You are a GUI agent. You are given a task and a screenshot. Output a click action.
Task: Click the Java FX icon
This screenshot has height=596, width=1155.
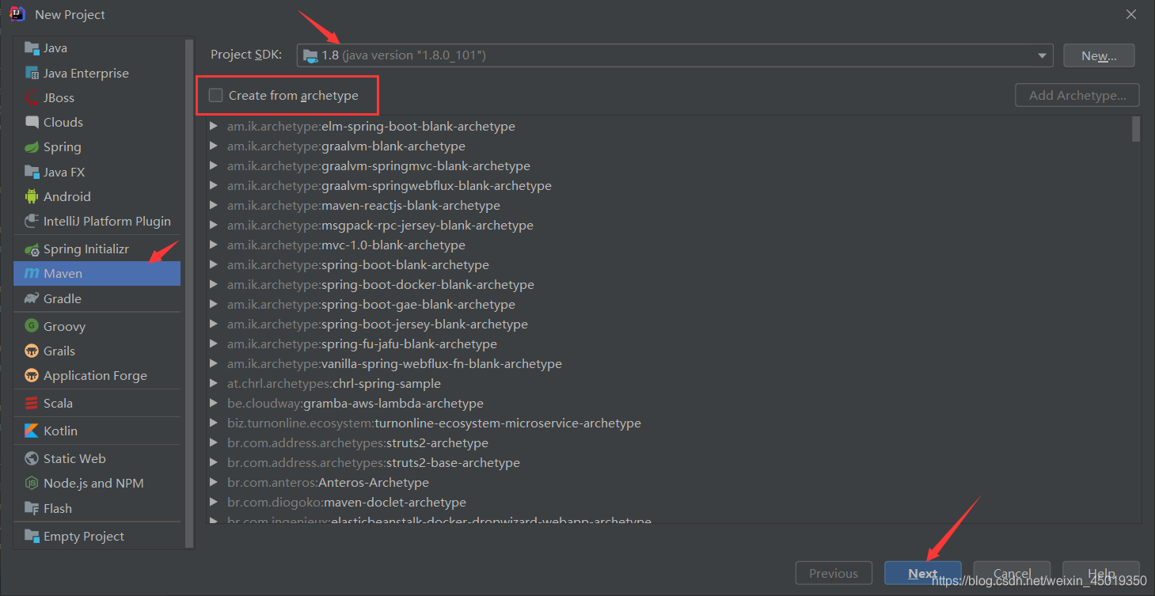click(x=32, y=172)
